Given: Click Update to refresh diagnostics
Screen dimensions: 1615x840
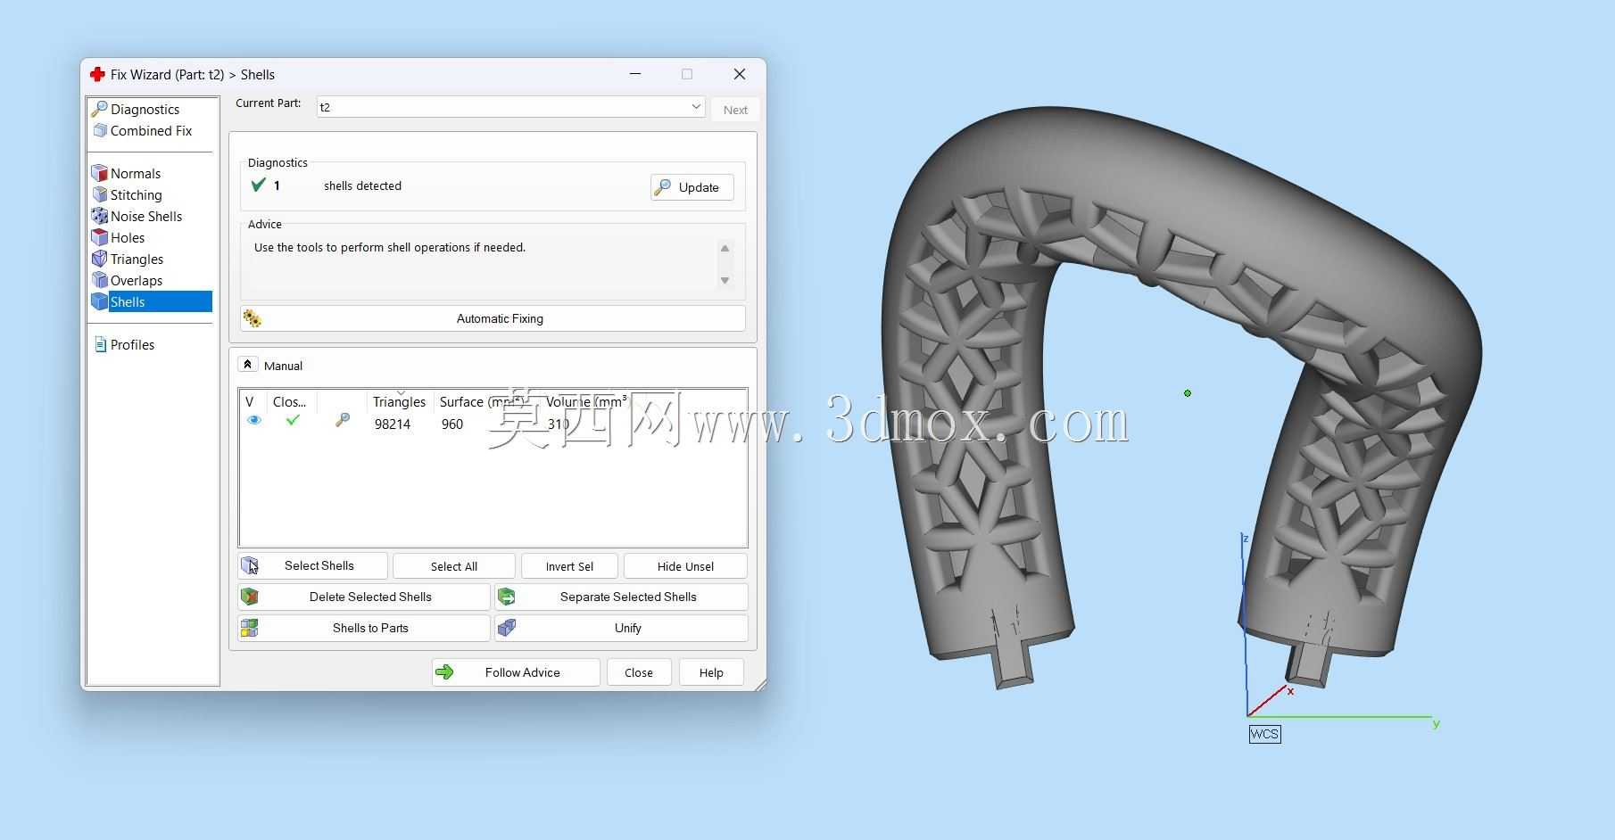Looking at the screenshot, I should [x=692, y=187].
